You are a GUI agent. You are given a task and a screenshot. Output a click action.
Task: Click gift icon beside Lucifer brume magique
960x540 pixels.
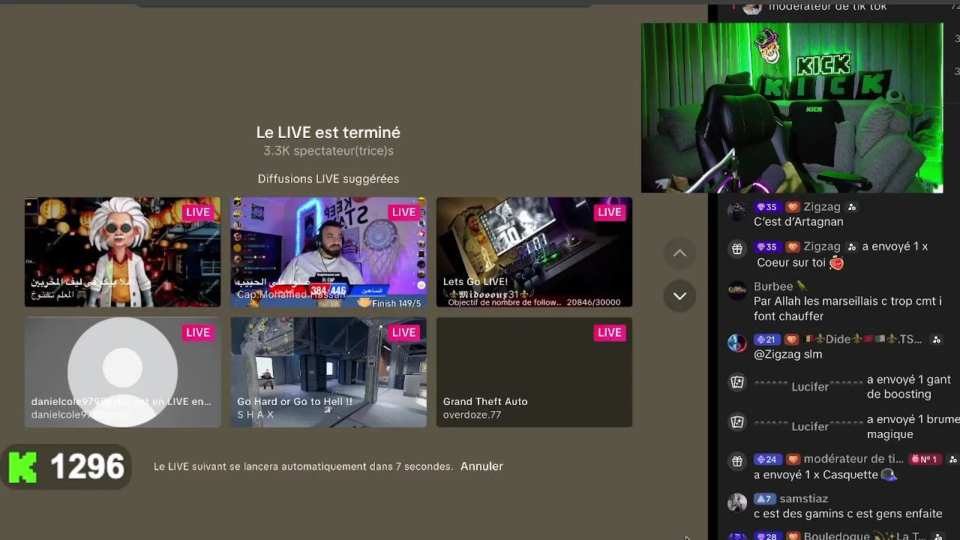(x=737, y=422)
